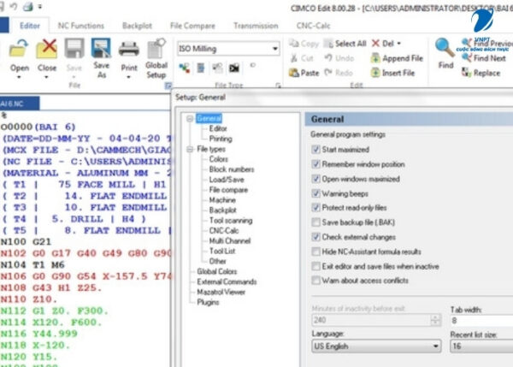513x367 pixels.
Task: Select External Commands in setup tree
Action: point(227,281)
